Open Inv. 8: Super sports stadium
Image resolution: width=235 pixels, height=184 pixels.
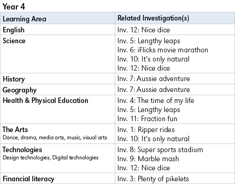(160, 150)
